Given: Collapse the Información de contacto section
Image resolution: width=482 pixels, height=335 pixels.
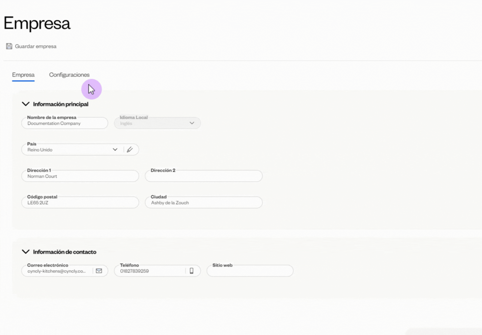Looking at the screenshot, I should click(x=26, y=252).
